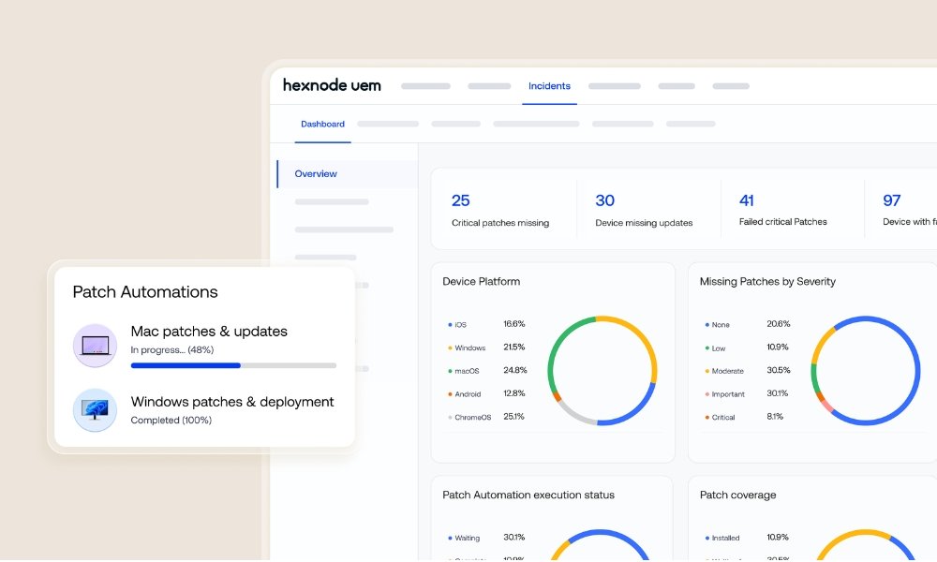Screen dimensions: 937x562
Task: Click the 41 Failed critical Patches stat
Action: (782, 209)
